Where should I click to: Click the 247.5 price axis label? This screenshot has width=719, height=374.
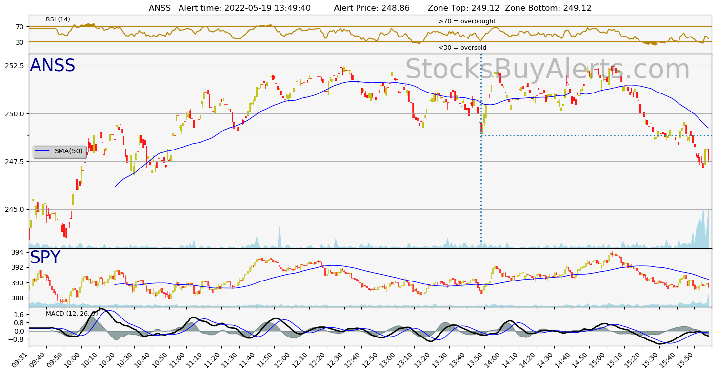coord(14,162)
